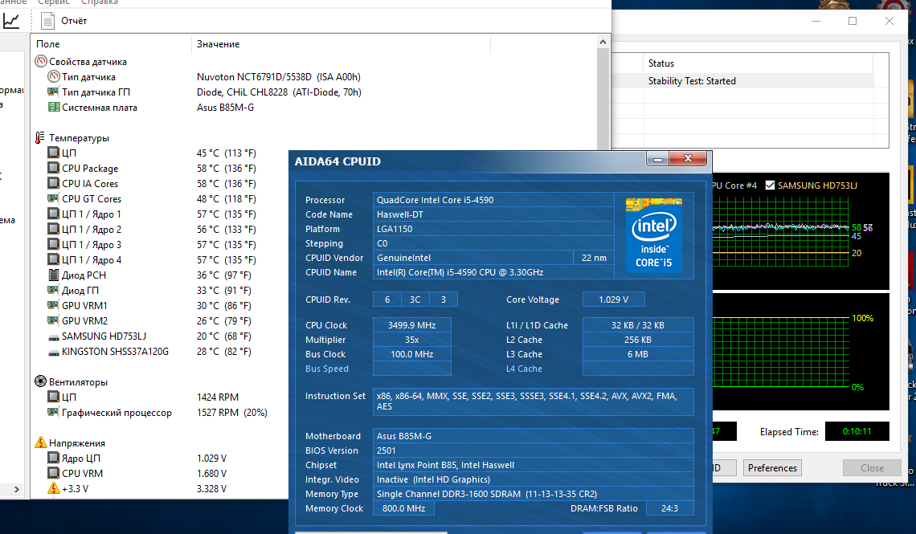Viewport: 916px width, 534px height.
Task: Click the CPU IA Cores row icon
Action: click(x=53, y=183)
